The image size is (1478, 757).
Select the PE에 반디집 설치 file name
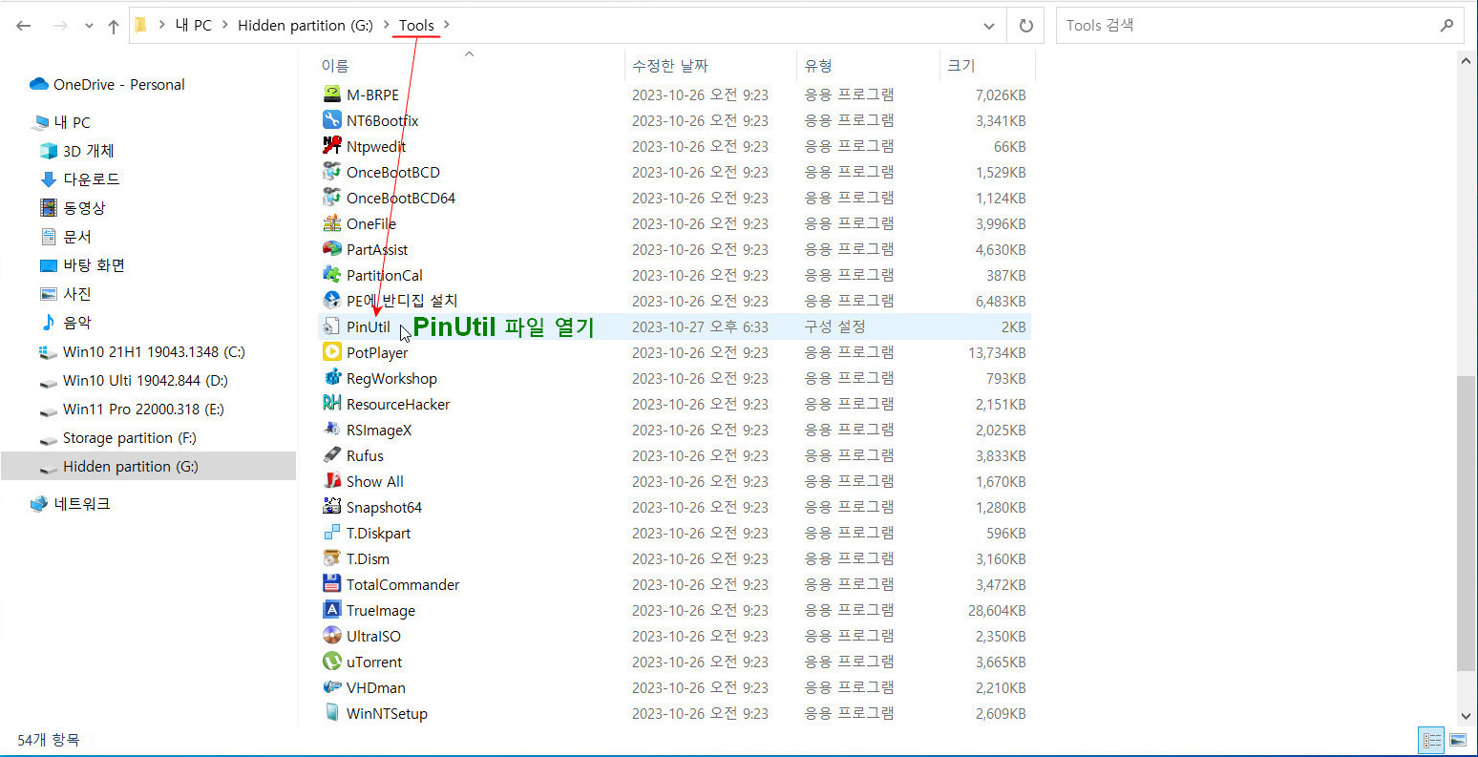click(x=402, y=301)
